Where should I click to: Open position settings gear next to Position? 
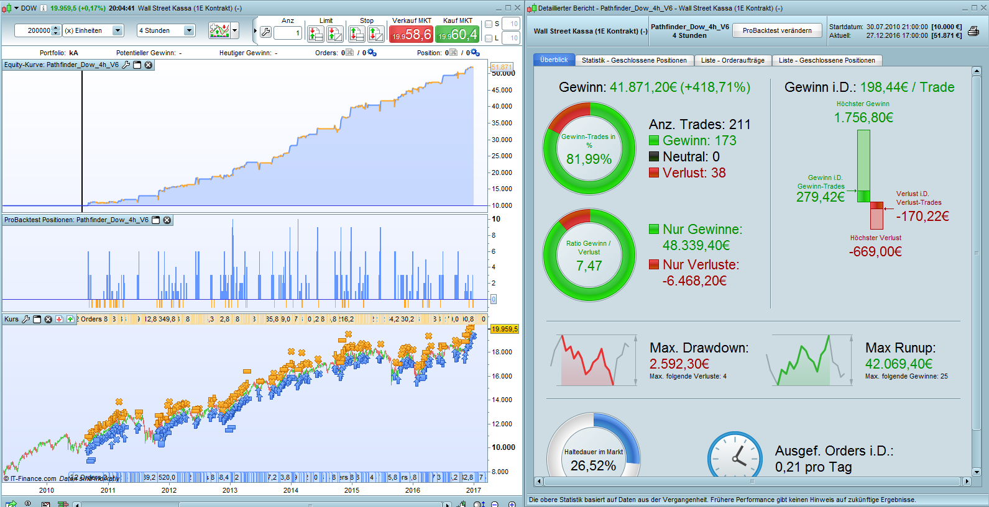click(476, 53)
